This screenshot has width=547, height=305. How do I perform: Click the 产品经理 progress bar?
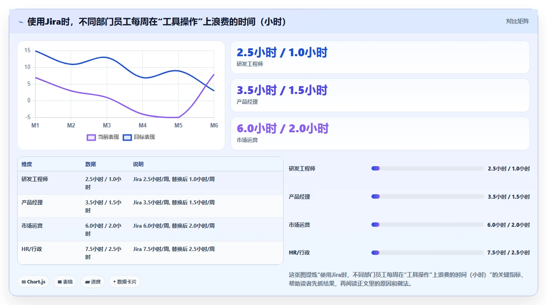428,196
